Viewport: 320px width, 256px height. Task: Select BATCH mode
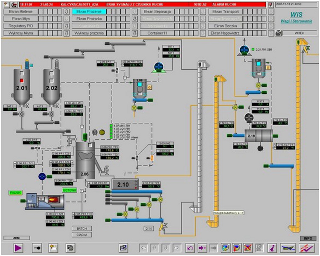(x=81, y=229)
